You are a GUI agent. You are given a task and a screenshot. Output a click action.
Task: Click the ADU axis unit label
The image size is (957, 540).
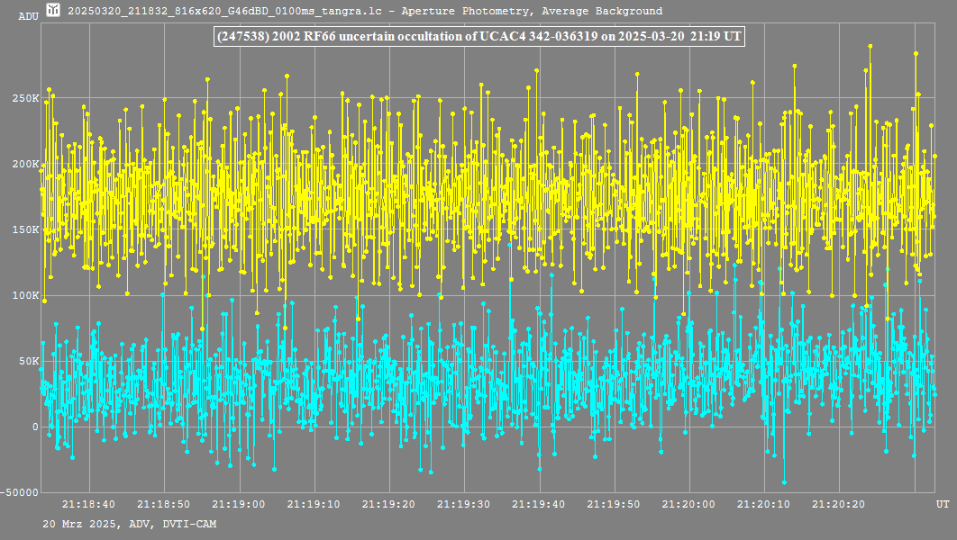28,16
